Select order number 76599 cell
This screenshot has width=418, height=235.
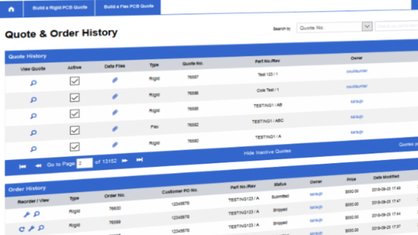click(x=115, y=222)
